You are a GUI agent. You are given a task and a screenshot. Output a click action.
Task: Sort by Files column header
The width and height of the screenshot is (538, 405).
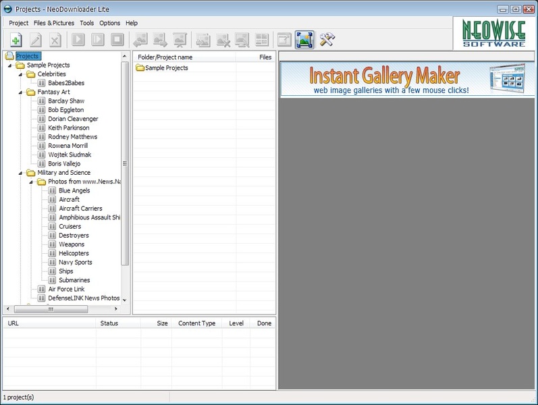pyautogui.click(x=256, y=57)
